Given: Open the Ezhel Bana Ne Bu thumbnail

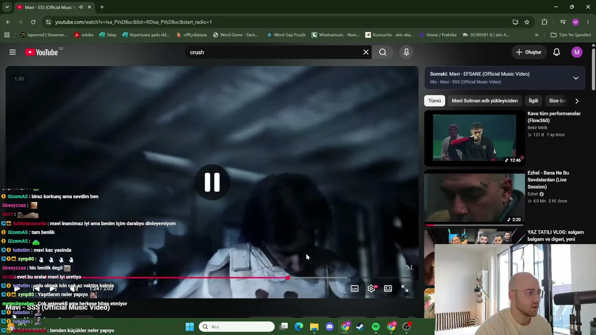Looking at the screenshot, I should (x=474, y=197).
